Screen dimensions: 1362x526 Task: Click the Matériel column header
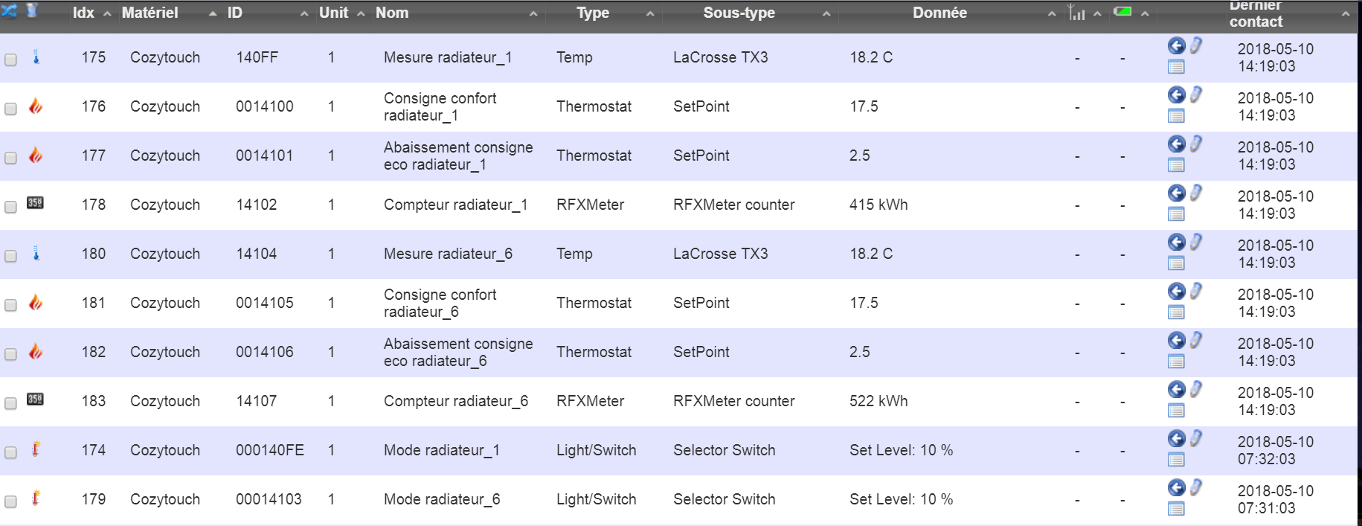(150, 13)
